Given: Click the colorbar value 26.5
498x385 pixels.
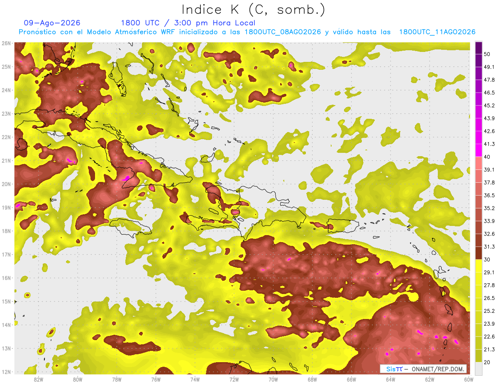Looking at the screenshot, I should pos(489,298).
